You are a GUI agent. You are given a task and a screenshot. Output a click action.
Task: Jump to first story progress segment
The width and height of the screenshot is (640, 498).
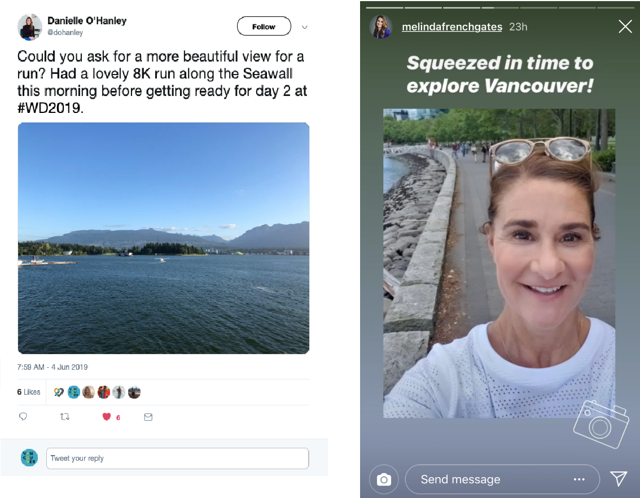[x=385, y=7]
